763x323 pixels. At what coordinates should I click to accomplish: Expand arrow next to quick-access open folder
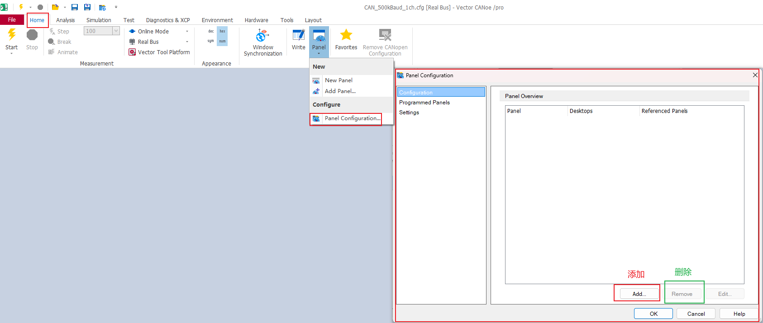point(65,7)
